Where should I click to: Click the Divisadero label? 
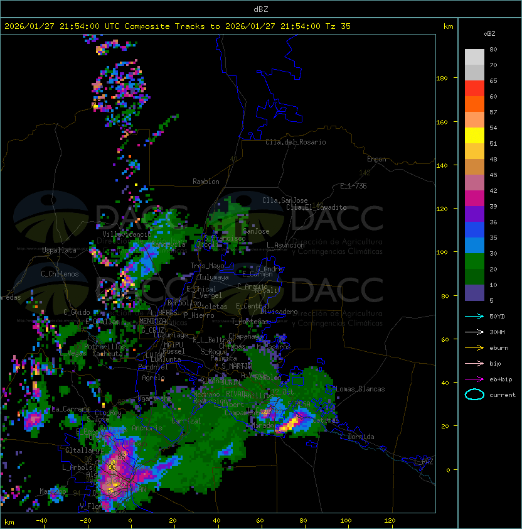click(279, 312)
